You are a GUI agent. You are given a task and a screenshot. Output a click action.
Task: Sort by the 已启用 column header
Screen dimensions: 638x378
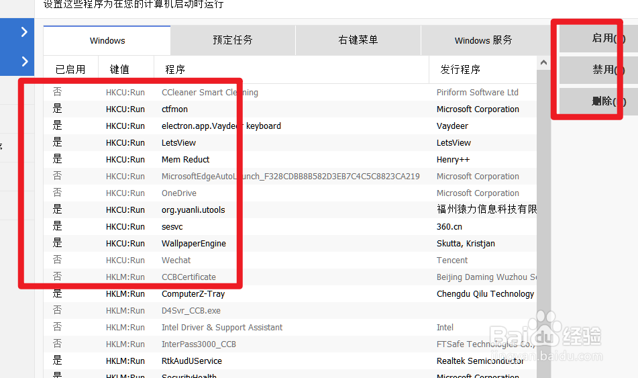70,70
